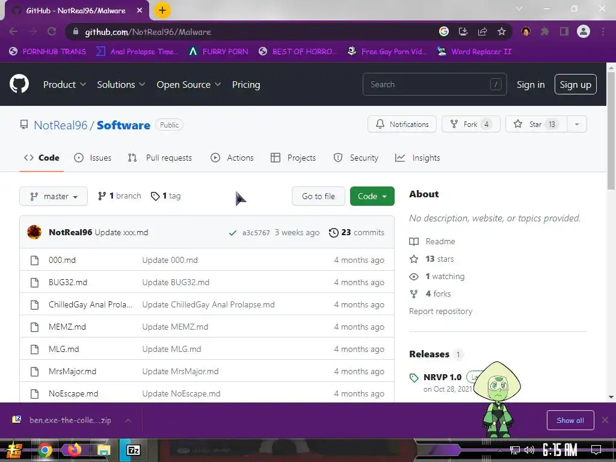616x462 pixels.
Task: Toggle the browser side panel icon
Action: coord(564,31)
